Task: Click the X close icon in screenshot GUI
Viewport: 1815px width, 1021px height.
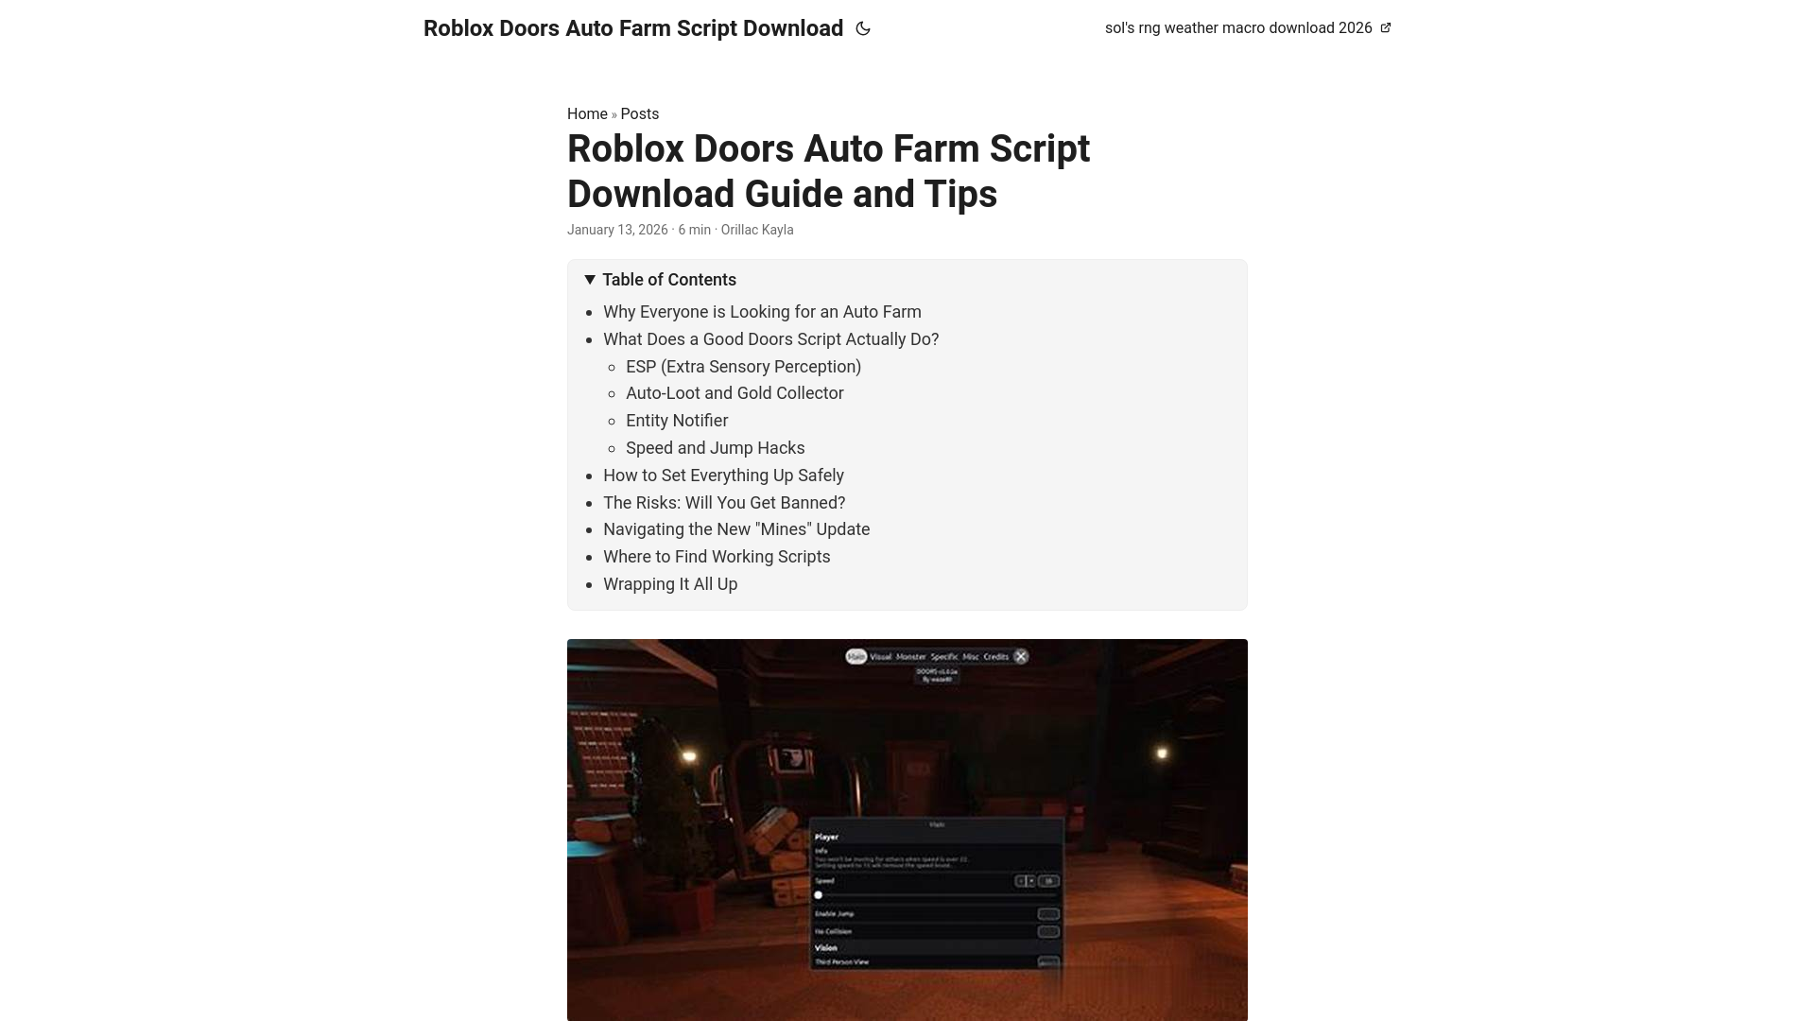Action: pos(1021,656)
